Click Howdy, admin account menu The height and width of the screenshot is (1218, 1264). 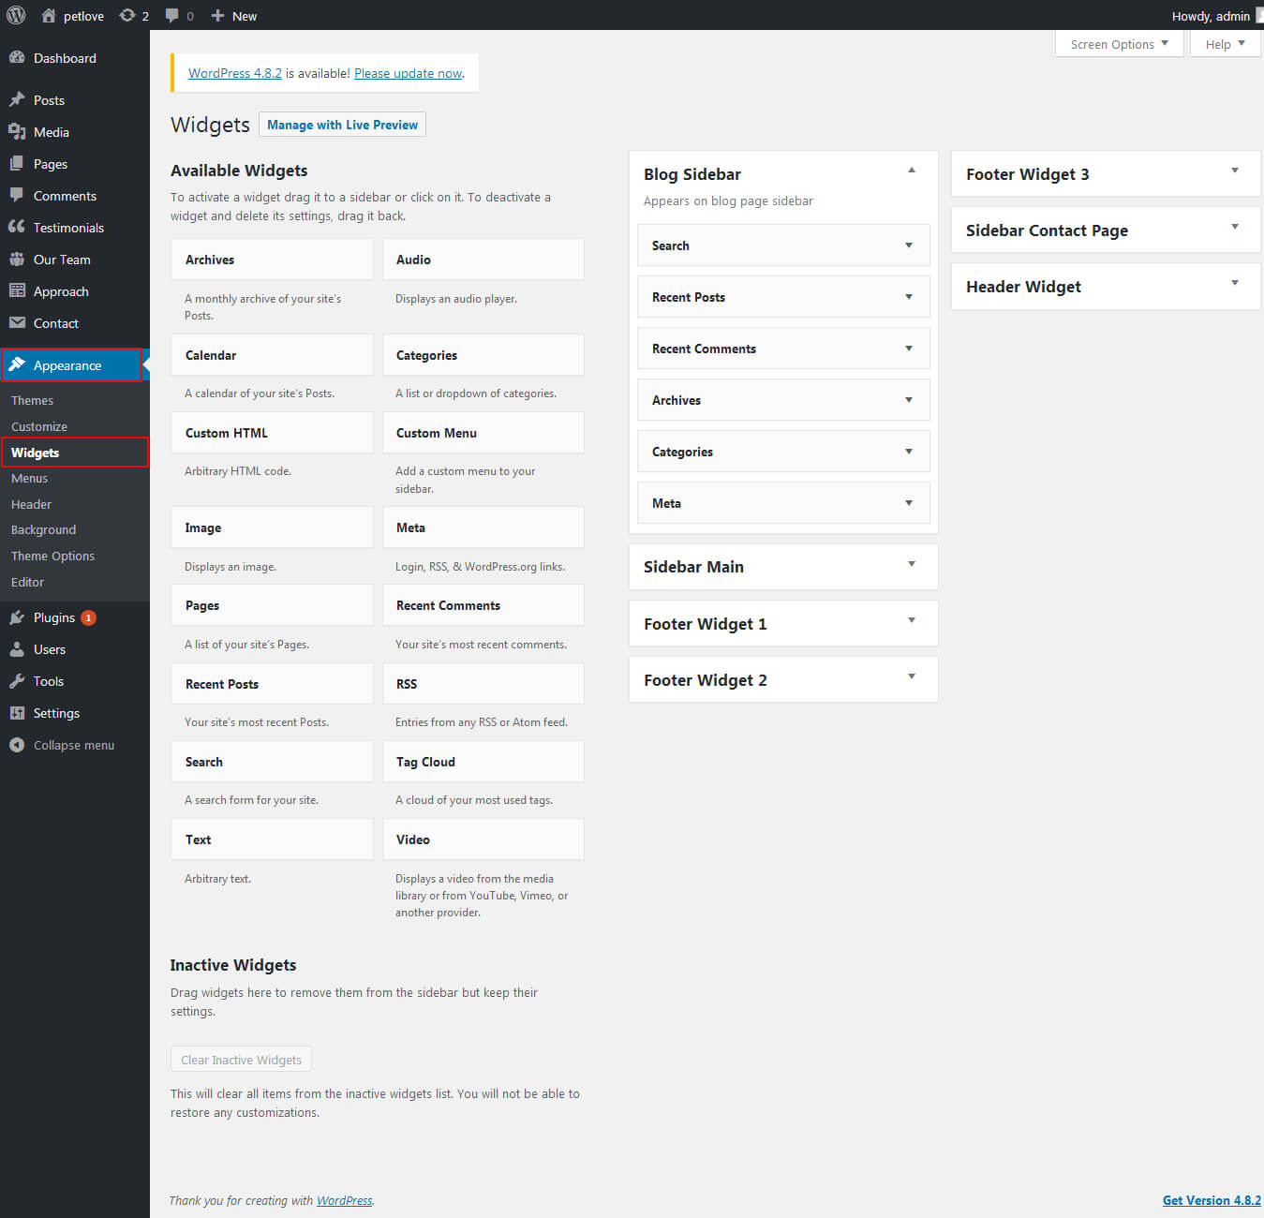coord(1215,16)
